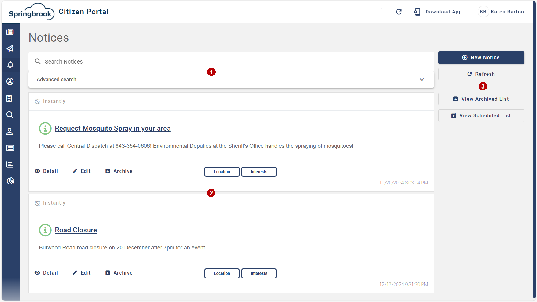The height and width of the screenshot is (302, 537).
Task: Open the account circle sidebar icon
Action: [10, 82]
